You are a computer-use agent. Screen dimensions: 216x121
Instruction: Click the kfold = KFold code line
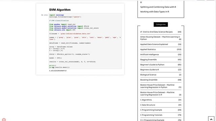point(70,54)
